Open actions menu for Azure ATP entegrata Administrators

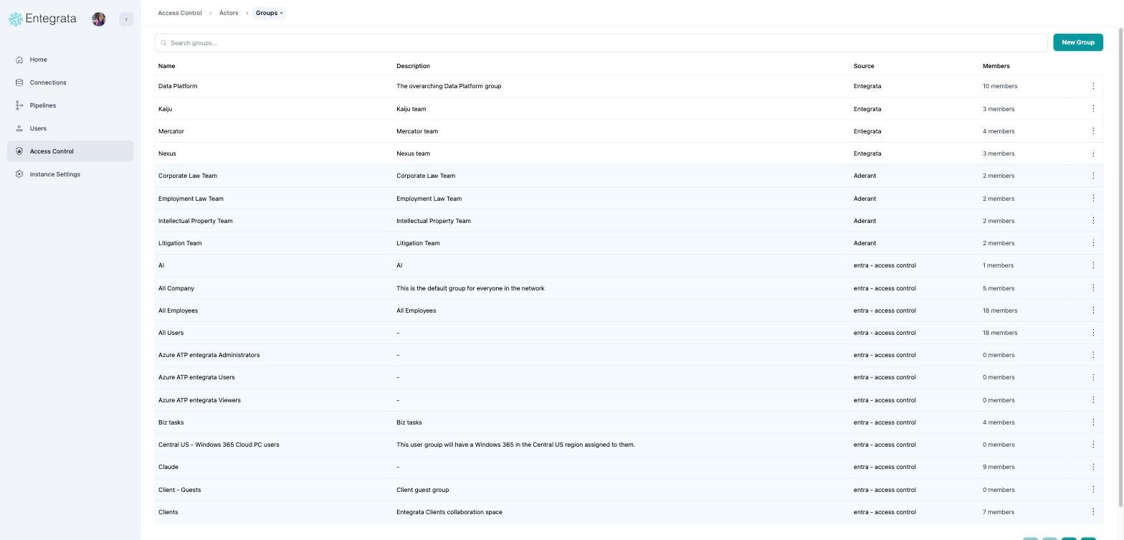[x=1092, y=355]
